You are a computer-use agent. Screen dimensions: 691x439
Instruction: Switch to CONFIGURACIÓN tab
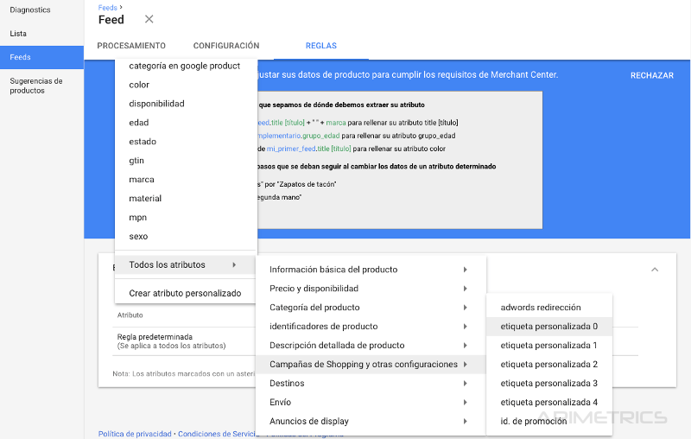click(226, 46)
